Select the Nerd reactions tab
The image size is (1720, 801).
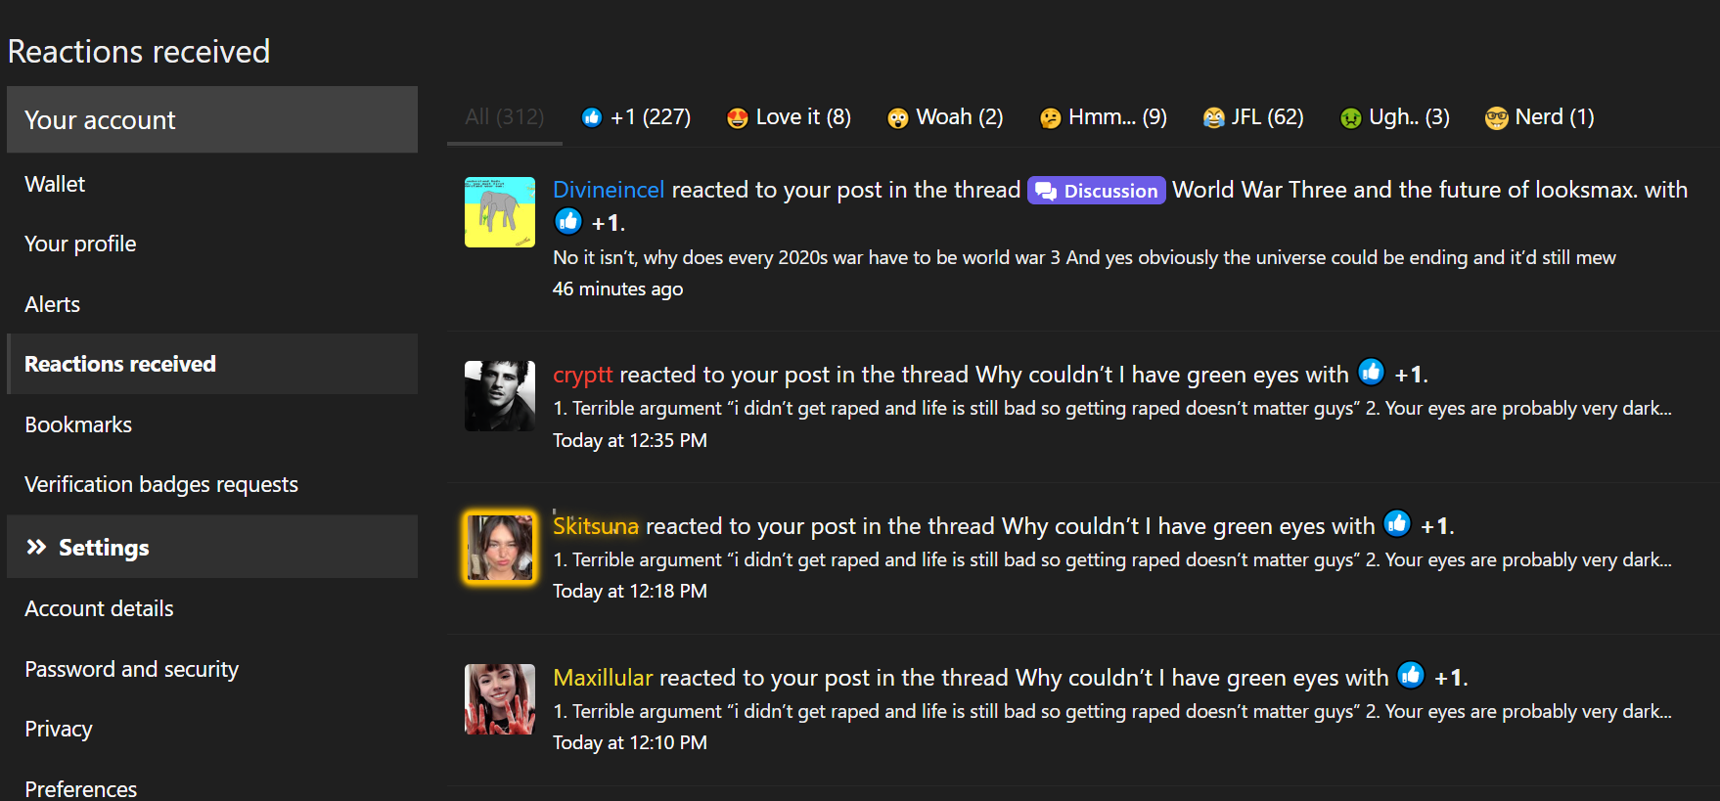(x=1539, y=117)
